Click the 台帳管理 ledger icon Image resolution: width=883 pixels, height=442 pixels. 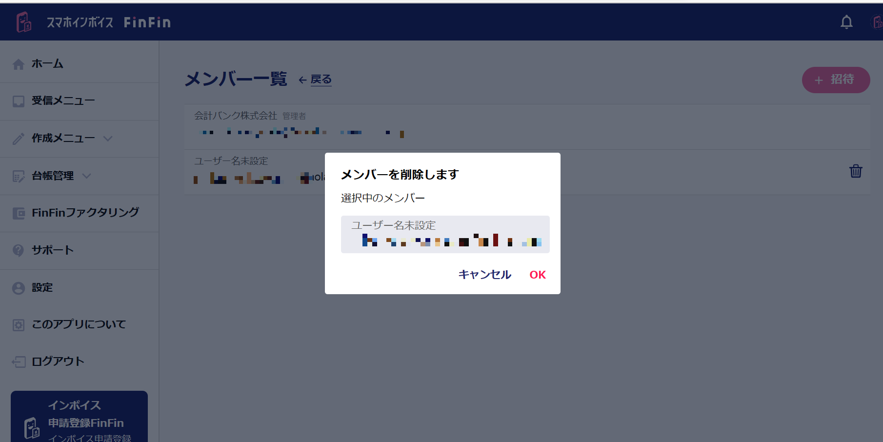[x=19, y=176]
